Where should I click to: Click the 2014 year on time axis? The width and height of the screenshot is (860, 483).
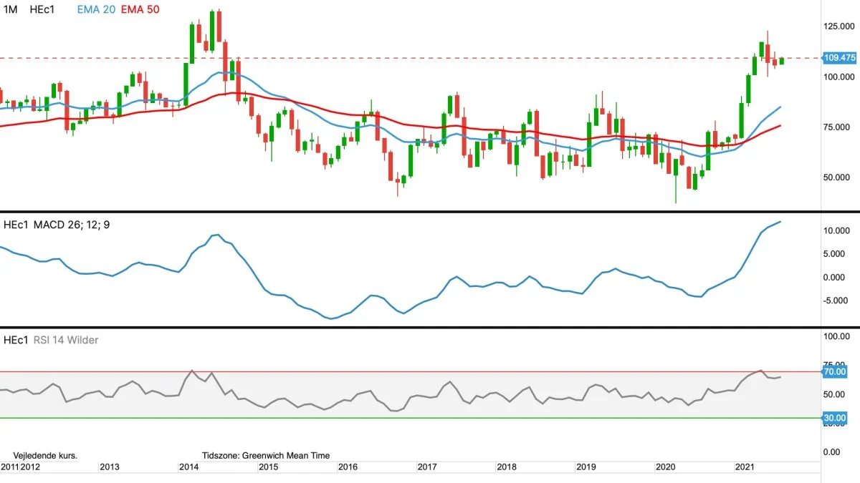pyautogui.click(x=189, y=467)
